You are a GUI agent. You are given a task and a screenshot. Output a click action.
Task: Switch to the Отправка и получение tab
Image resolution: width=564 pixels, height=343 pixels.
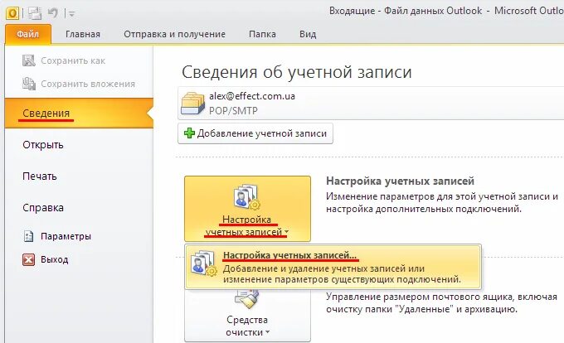click(x=174, y=34)
